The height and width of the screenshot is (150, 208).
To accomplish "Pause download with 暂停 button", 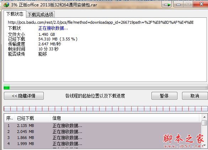I will (x=164, y=96).
